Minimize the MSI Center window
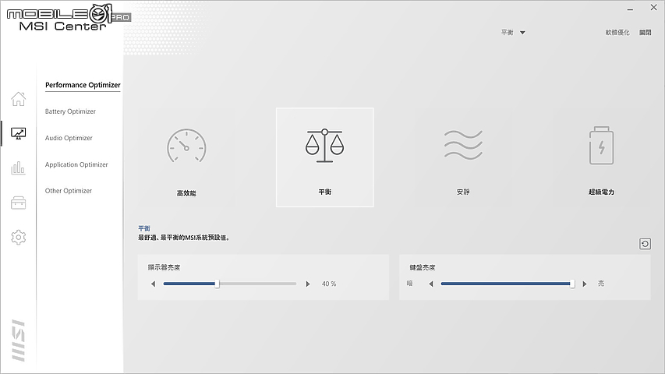Screen dimensions: 665x374 click(630, 9)
